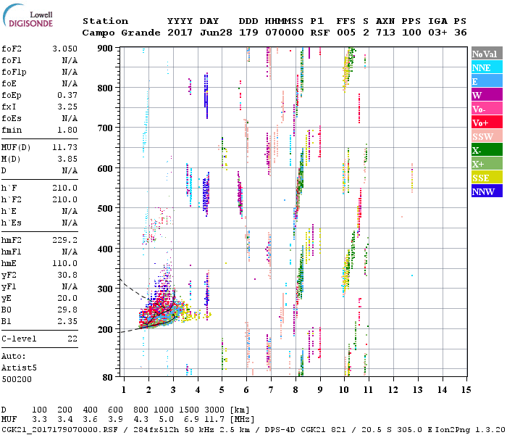
Task: Select the yellow SSE legend entry
Action: (x=485, y=178)
